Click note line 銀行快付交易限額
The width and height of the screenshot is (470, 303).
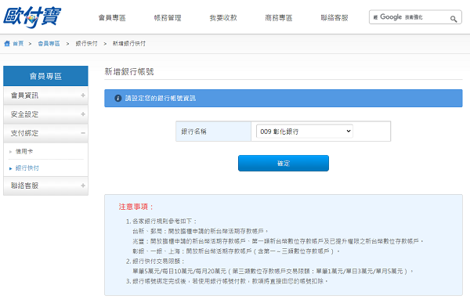point(158,262)
